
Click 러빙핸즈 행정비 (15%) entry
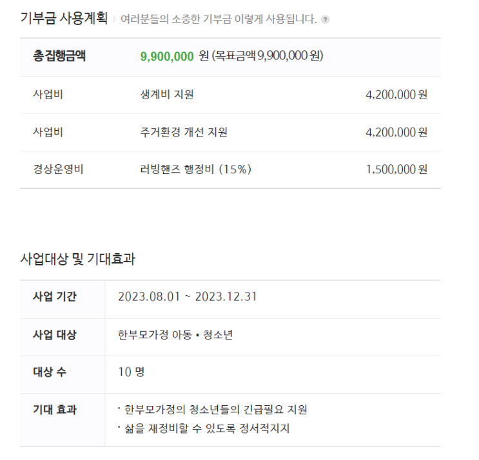pyautogui.click(x=195, y=169)
